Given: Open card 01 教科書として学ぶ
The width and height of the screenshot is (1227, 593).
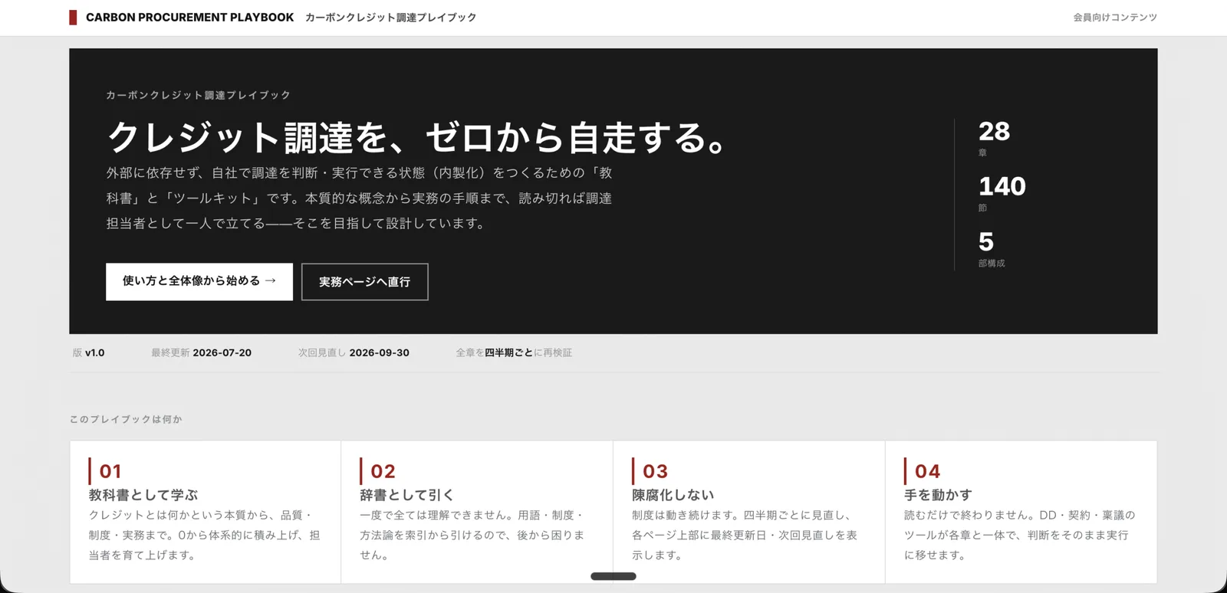Looking at the screenshot, I should click(x=206, y=512).
